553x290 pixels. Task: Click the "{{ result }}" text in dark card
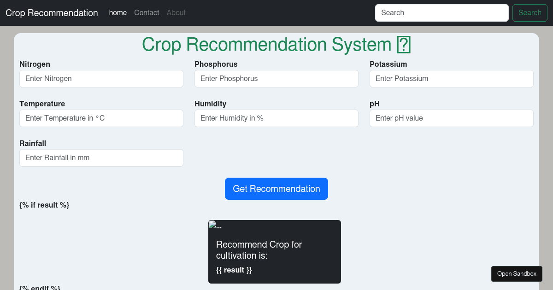234,270
